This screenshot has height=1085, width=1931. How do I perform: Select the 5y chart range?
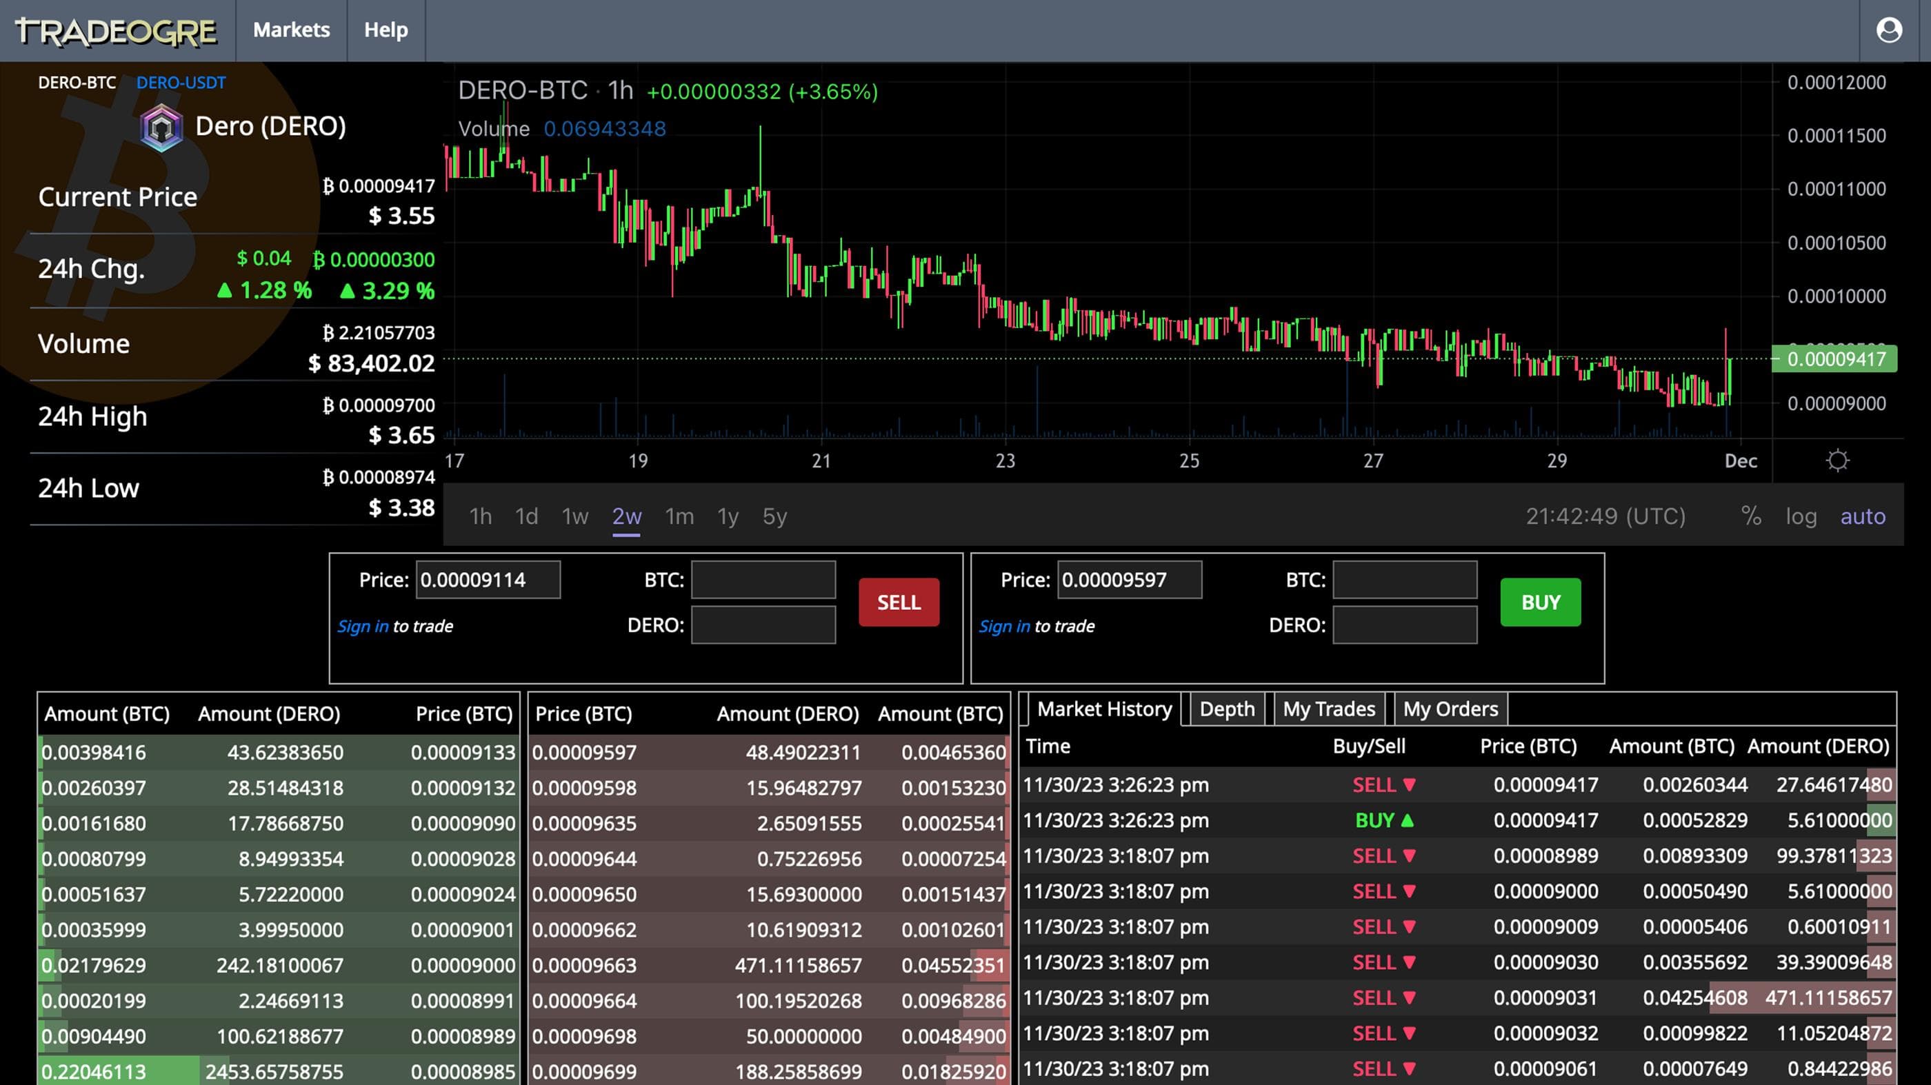(x=774, y=516)
